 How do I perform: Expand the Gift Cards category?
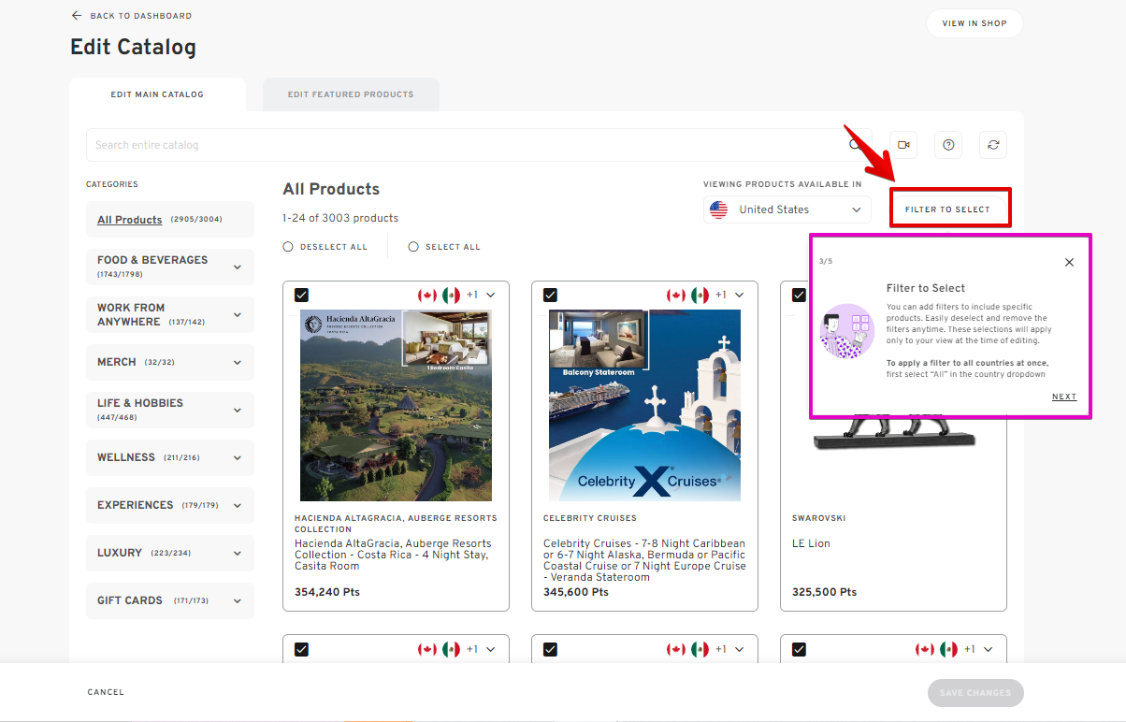(x=238, y=600)
